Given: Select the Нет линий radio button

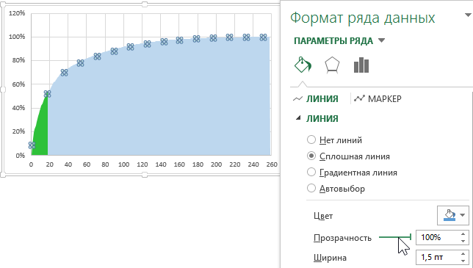Looking at the screenshot, I should [311, 140].
